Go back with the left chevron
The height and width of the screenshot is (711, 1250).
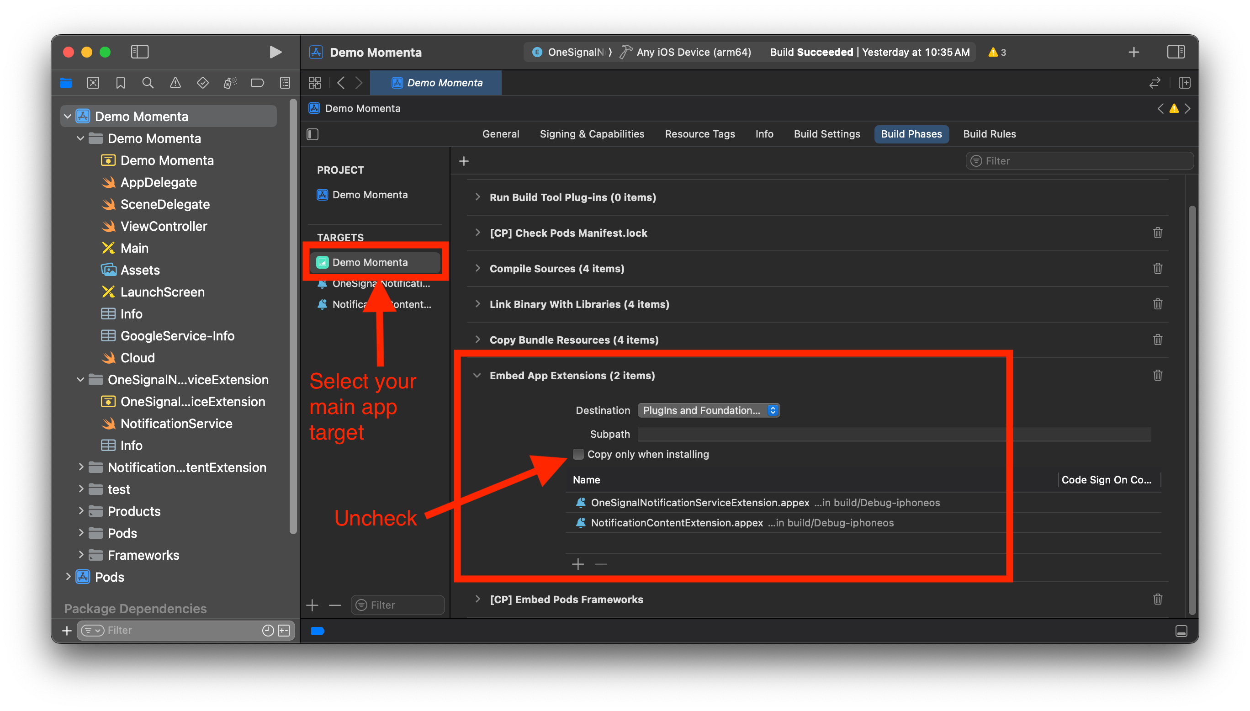(341, 83)
